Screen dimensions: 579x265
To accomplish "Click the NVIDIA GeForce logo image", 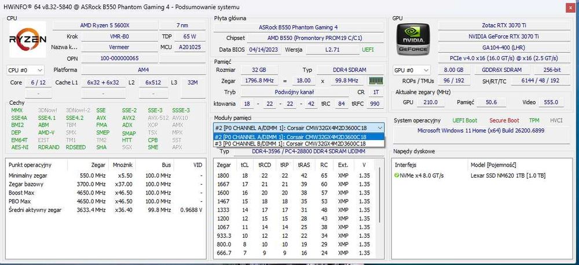I will point(412,39).
